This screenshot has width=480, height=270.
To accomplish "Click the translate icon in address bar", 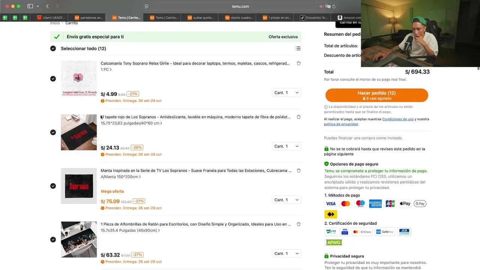I will (328, 6).
